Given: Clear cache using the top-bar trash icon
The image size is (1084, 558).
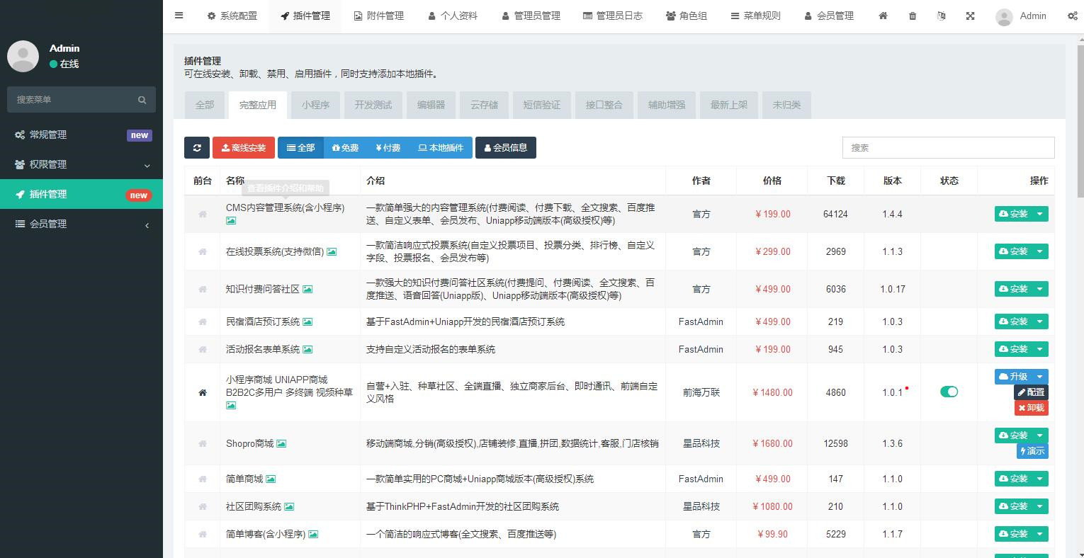Looking at the screenshot, I should click(x=913, y=16).
